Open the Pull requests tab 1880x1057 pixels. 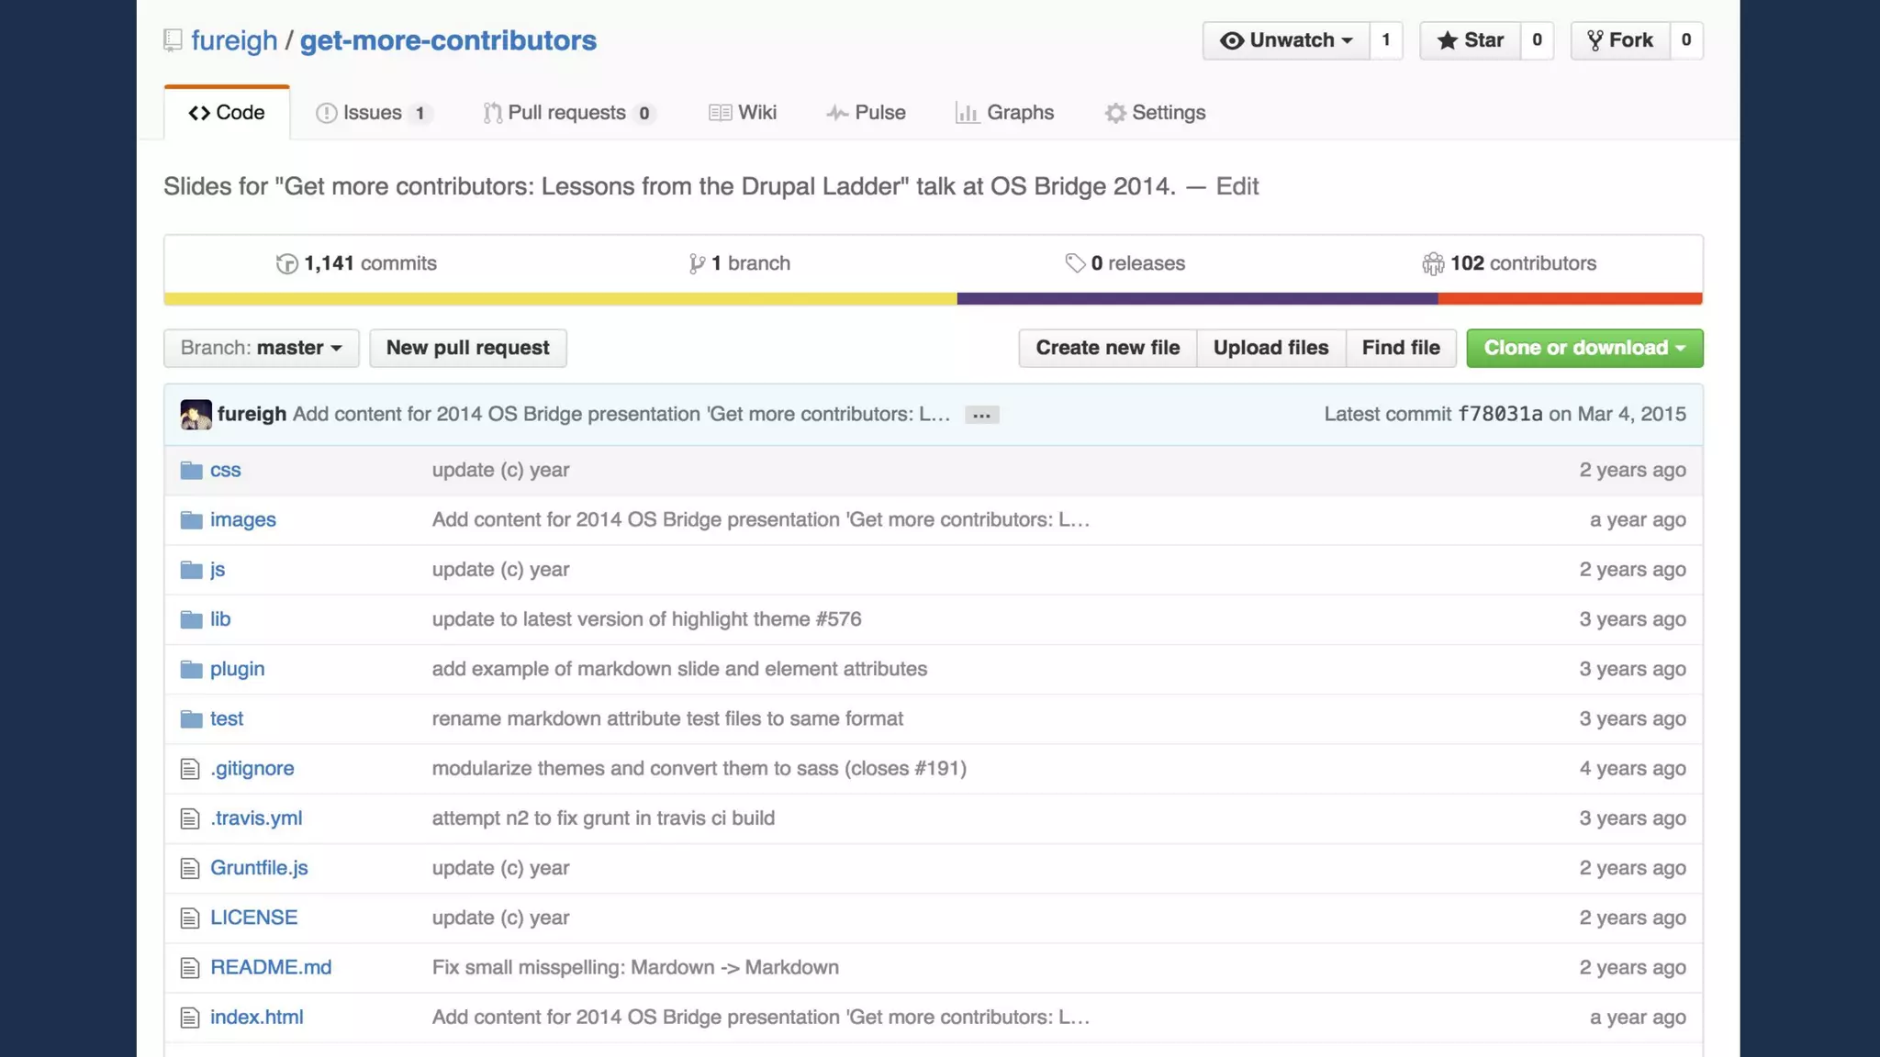[x=566, y=113]
